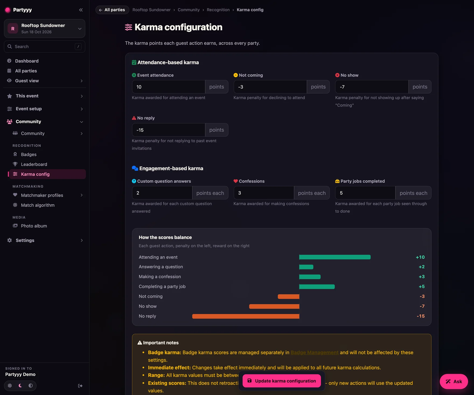This screenshot has height=395, width=474.
Task: Click the No reply warning triangle icon
Action: click(134, 118)
